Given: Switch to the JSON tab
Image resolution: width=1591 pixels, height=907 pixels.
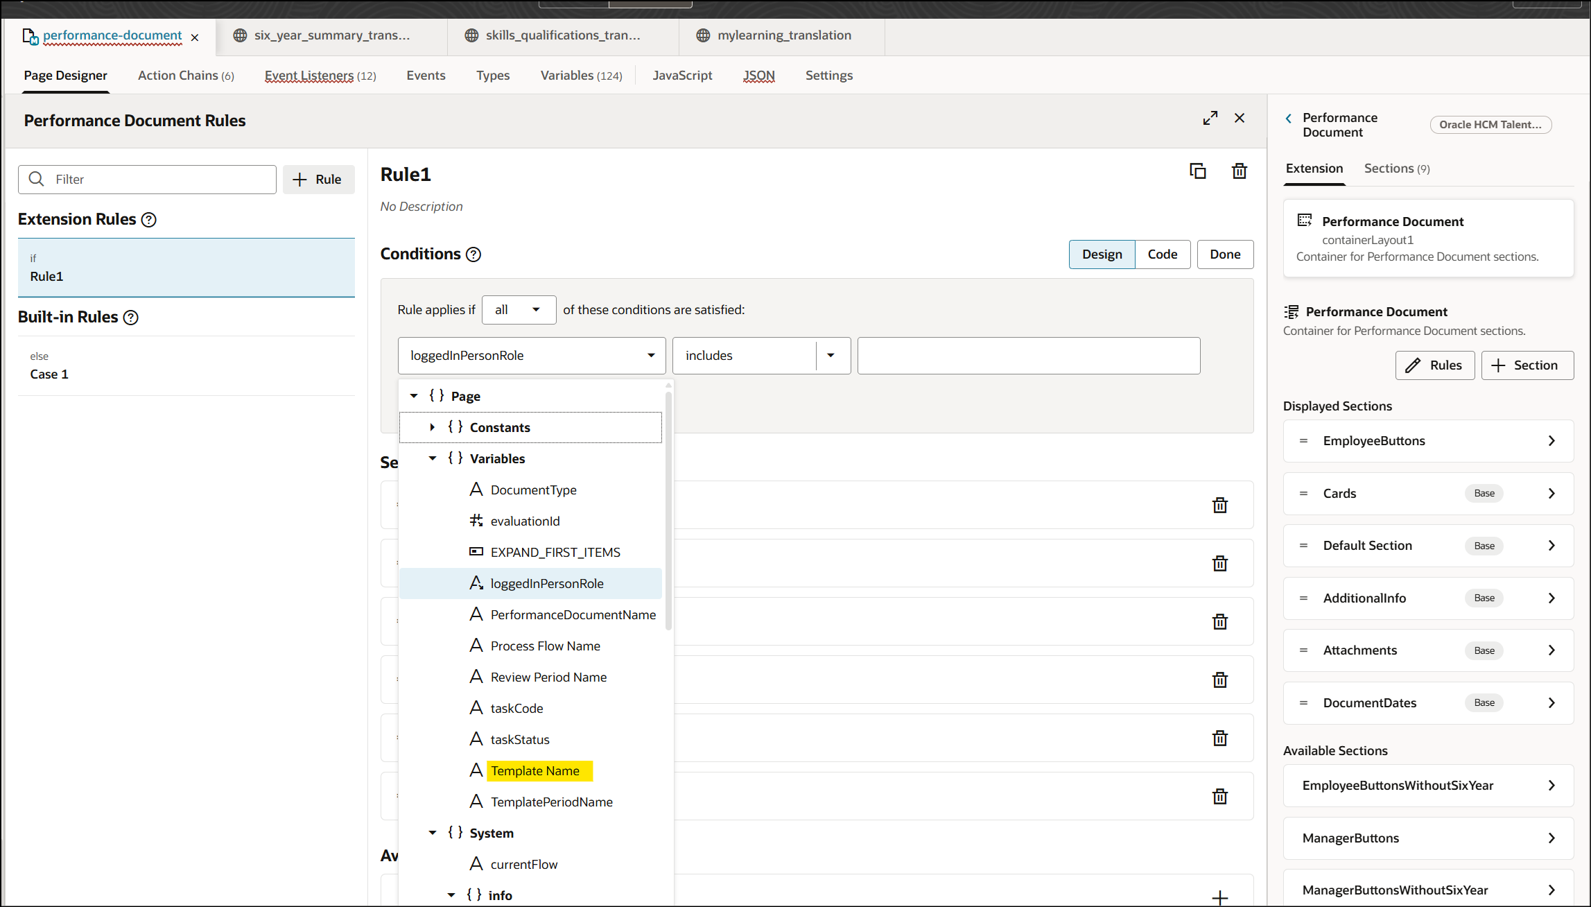Looking at the screenshot, I should pos(758,76).
